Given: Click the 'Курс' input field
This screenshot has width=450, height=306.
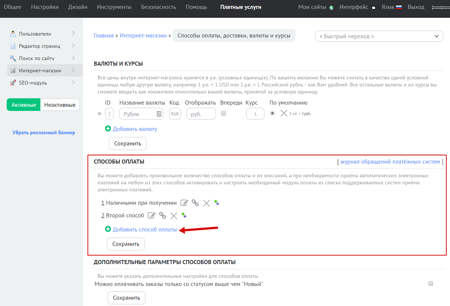Looking at the screenshot, I should [255, 114].
